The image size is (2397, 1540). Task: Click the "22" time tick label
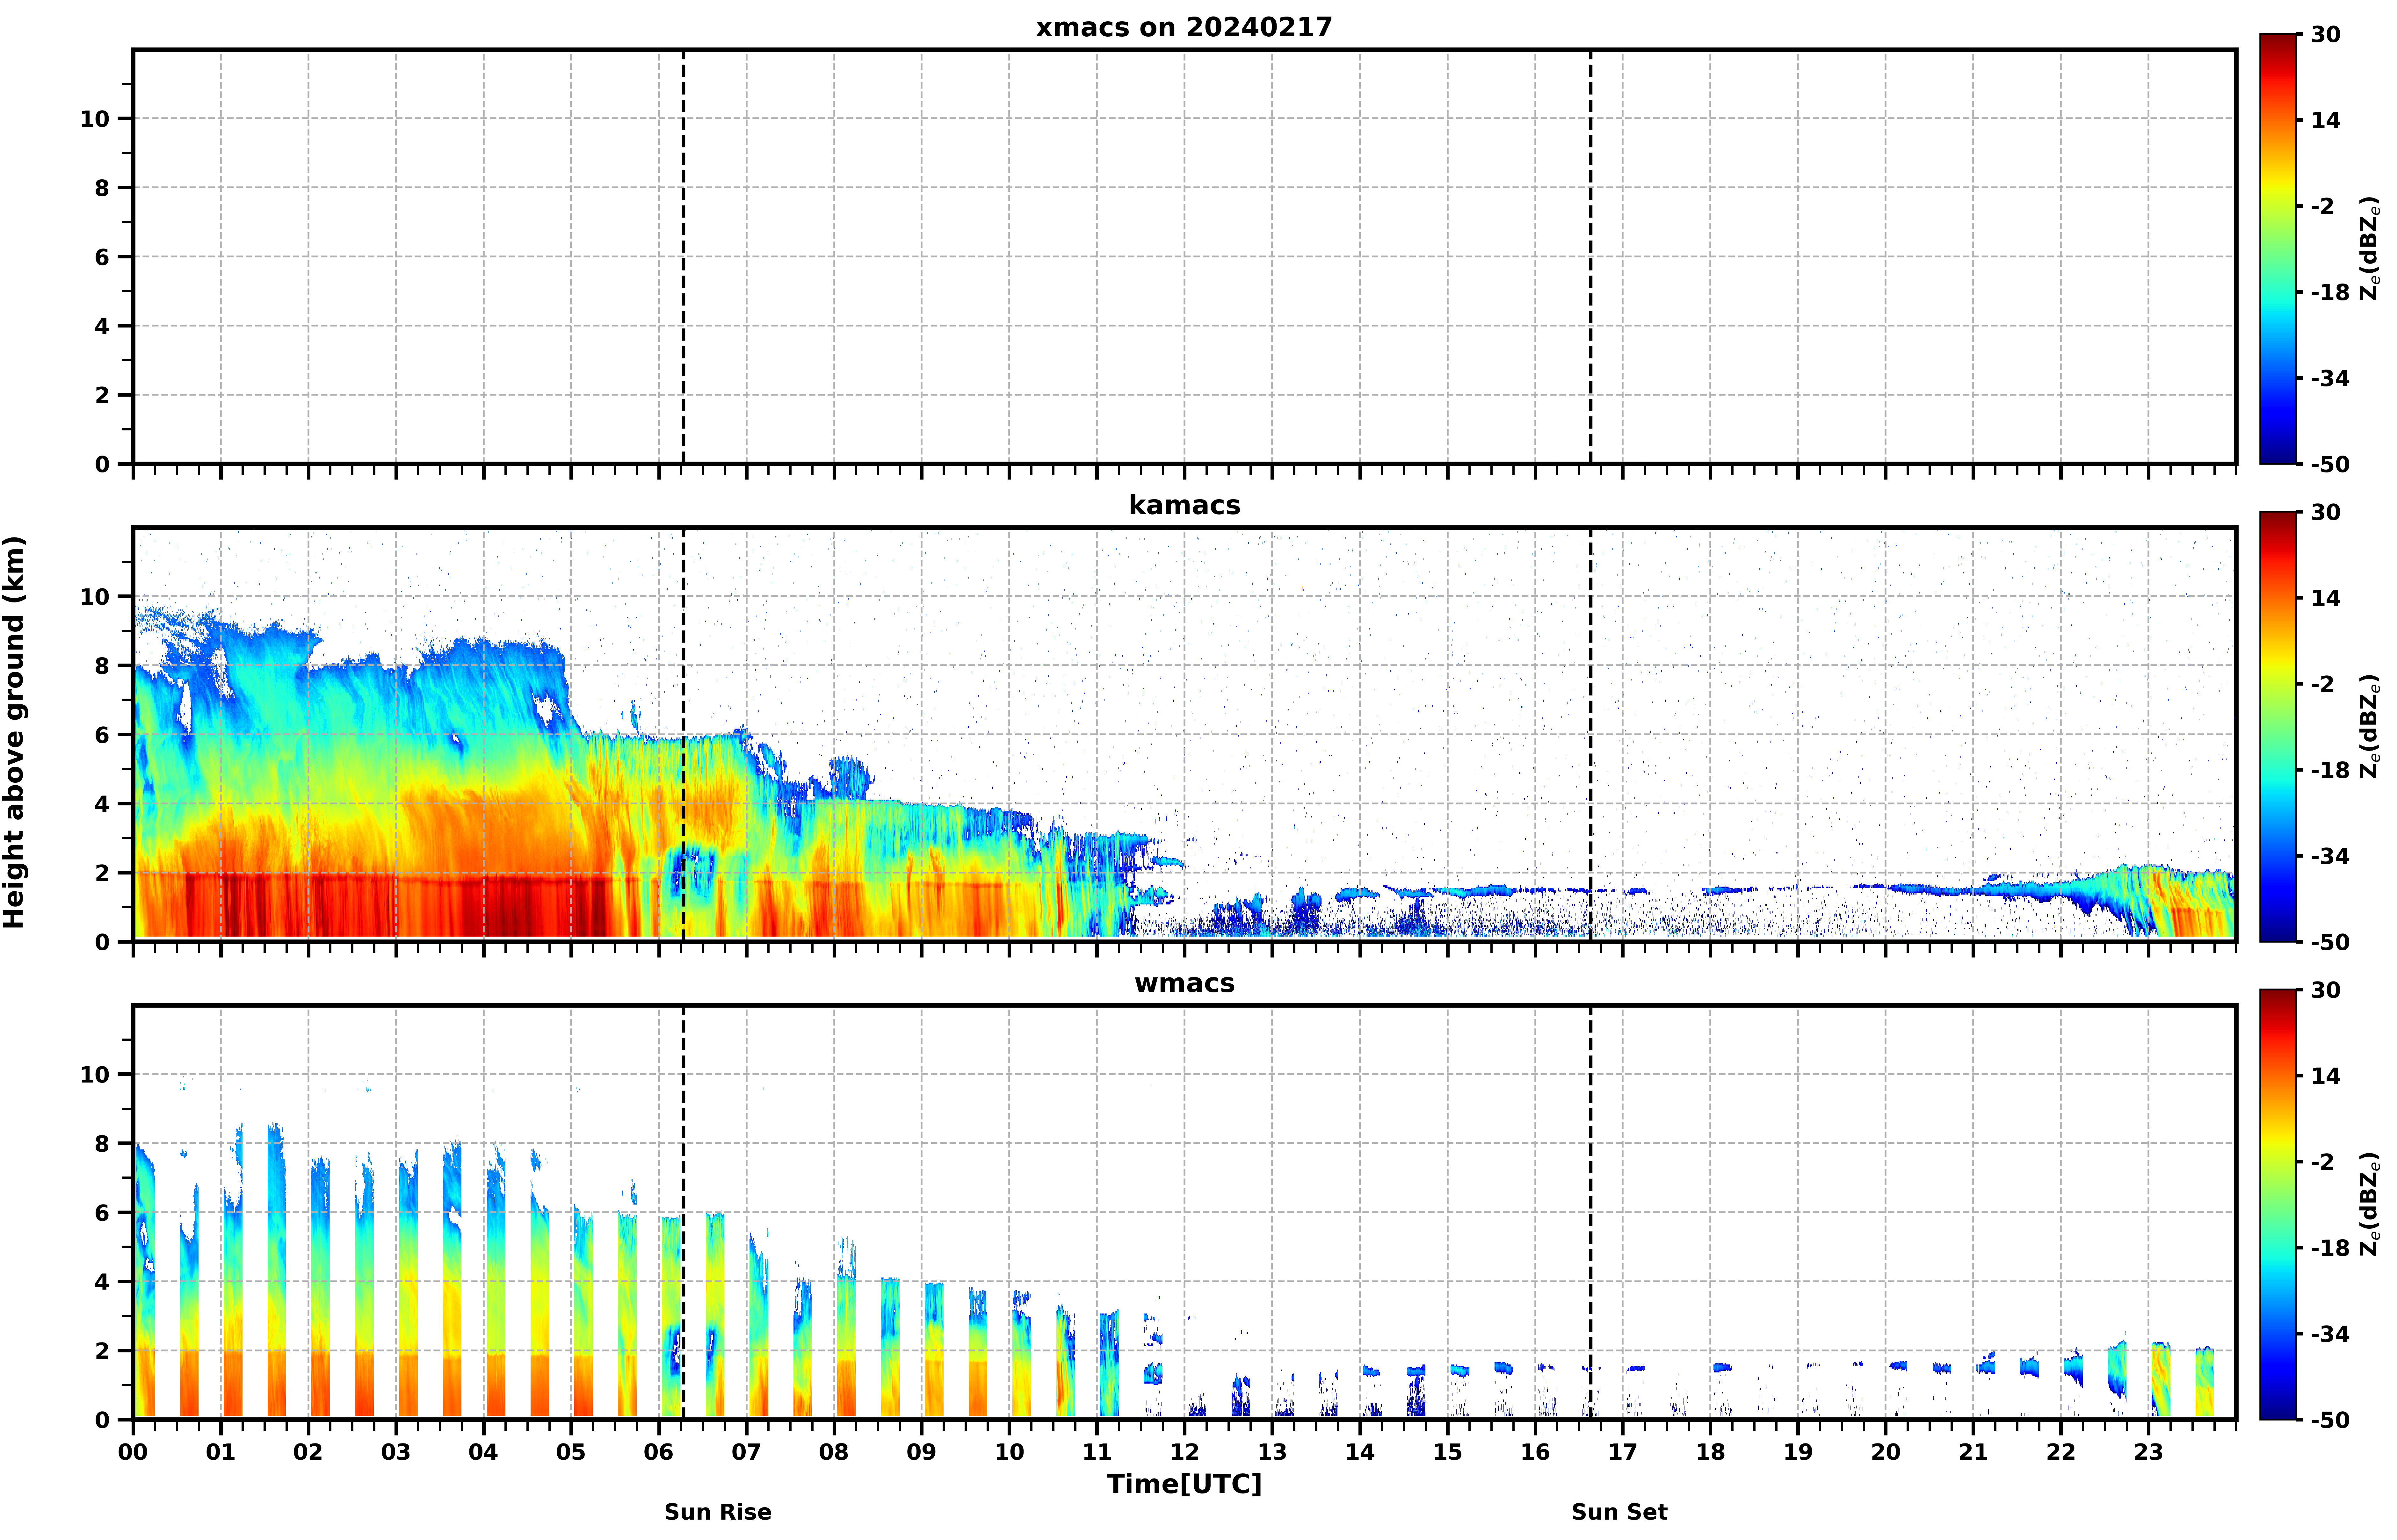coord(2061,1452)
